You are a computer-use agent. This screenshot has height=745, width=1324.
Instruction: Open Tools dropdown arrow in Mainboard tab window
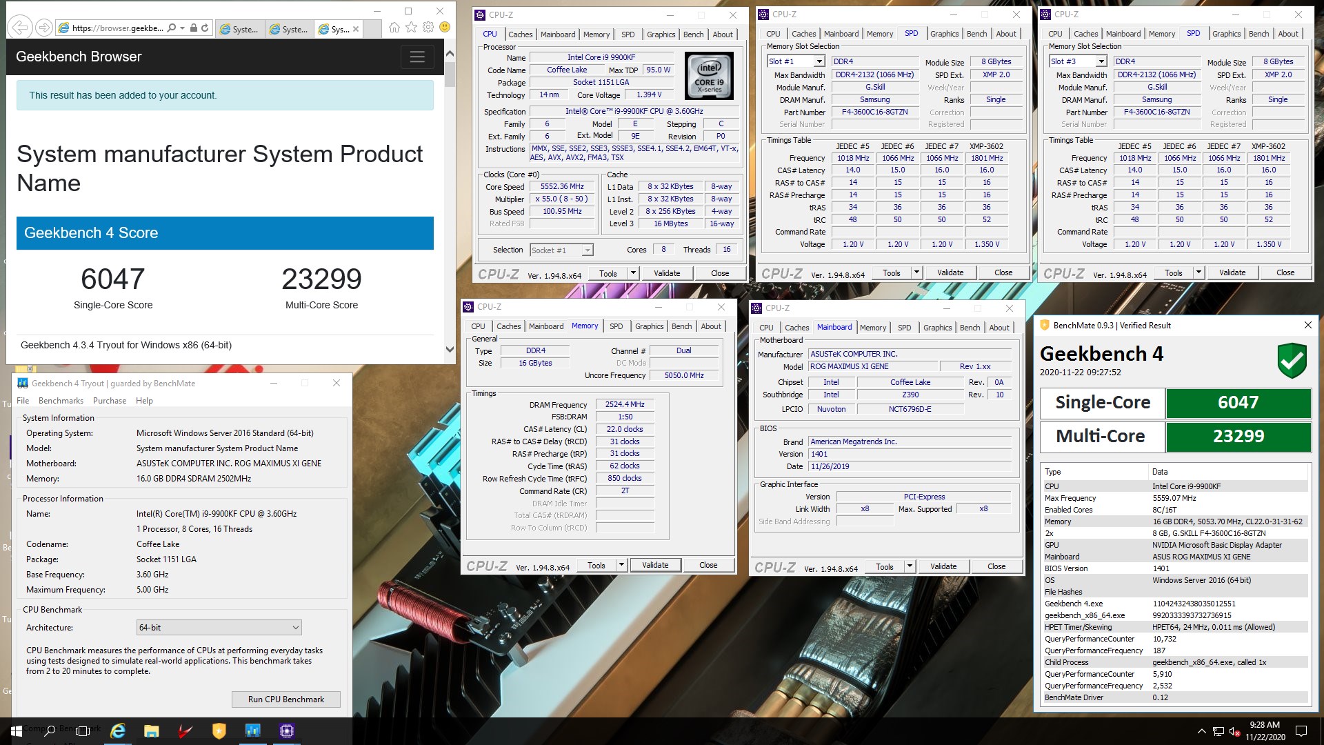point(910,566)
